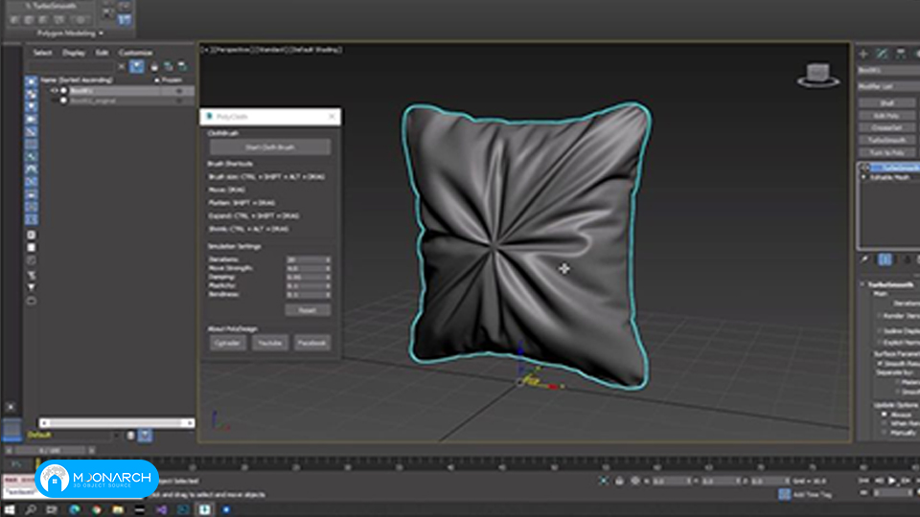Toggle Show End Result icon under stack
Image resolution: width=920 pixels, height=517 pixels.
885,259
